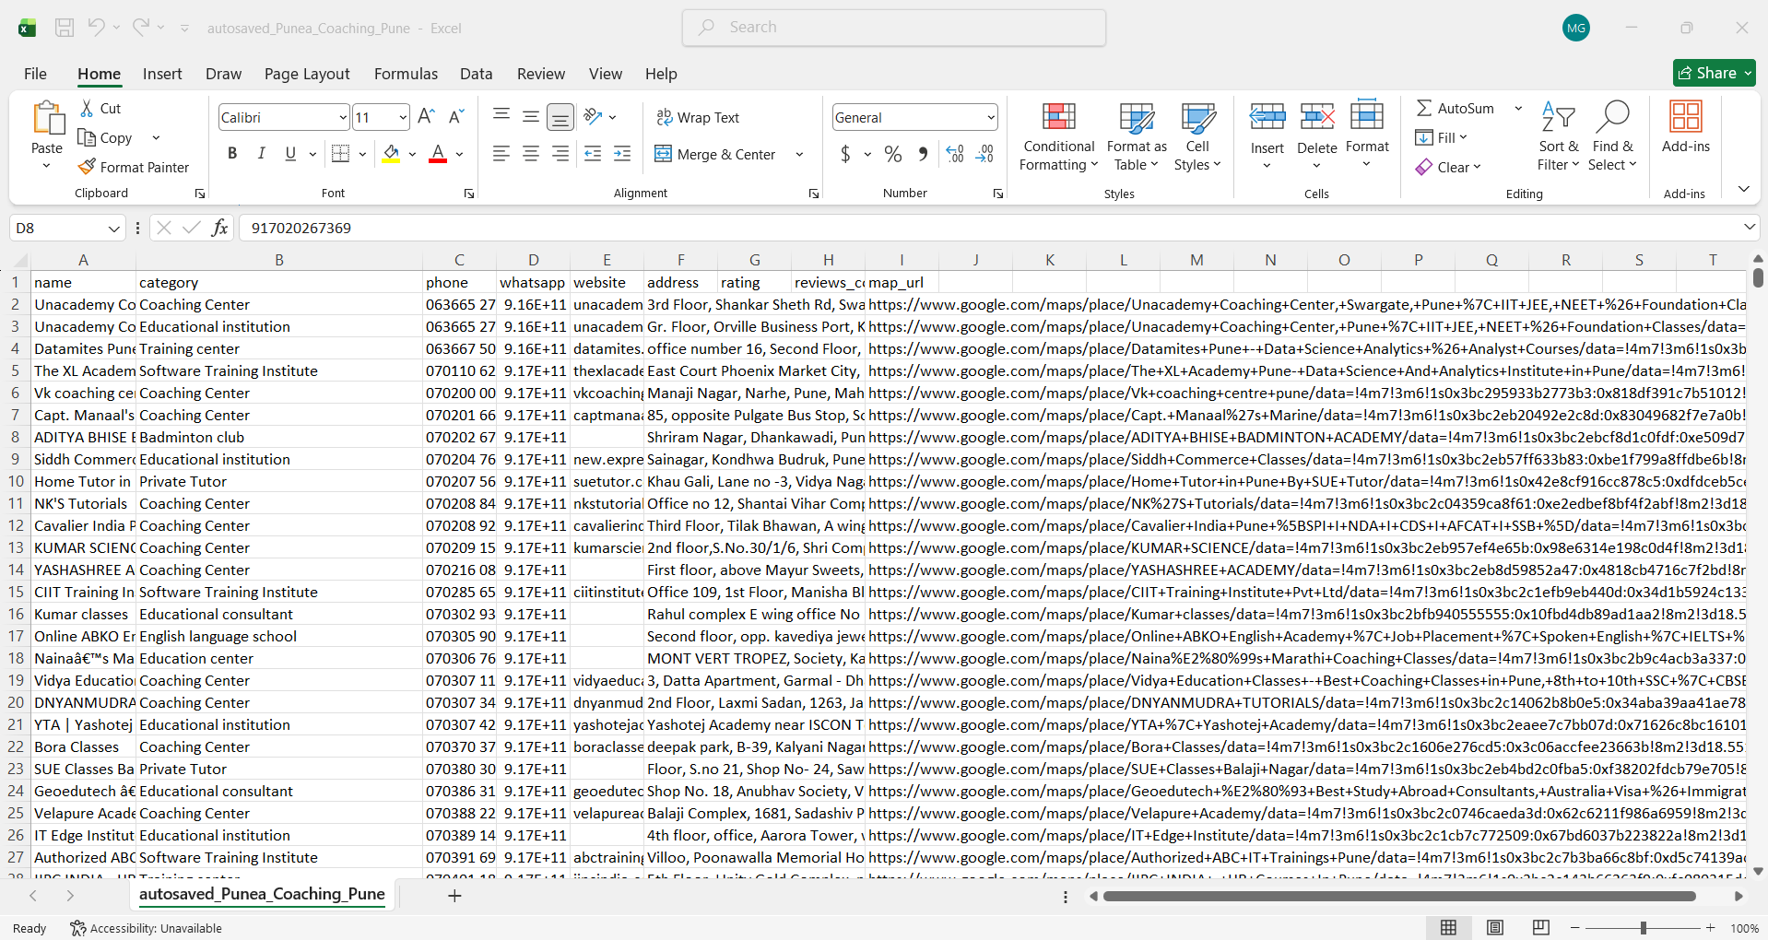The image size is (1768, 940).
Task: Click the Orientation text angle icon
Action: (594, 117)
